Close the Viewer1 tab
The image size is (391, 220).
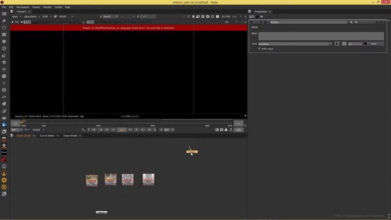click(x=29, y=12)
